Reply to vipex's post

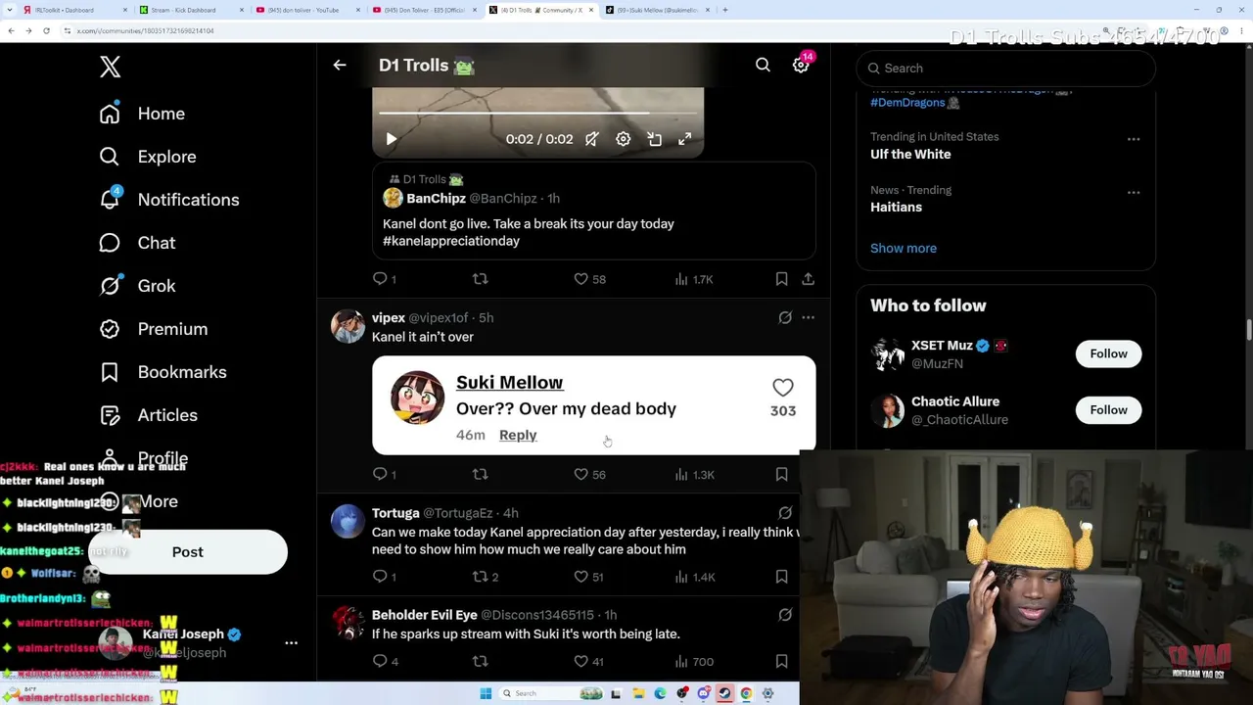(384, 474)
